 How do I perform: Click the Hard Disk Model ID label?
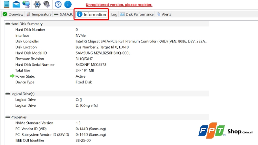(x=31, y=53)
